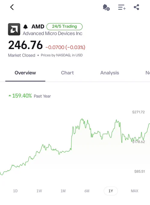
Task: Open the share icon
Action: coord(136,7)
